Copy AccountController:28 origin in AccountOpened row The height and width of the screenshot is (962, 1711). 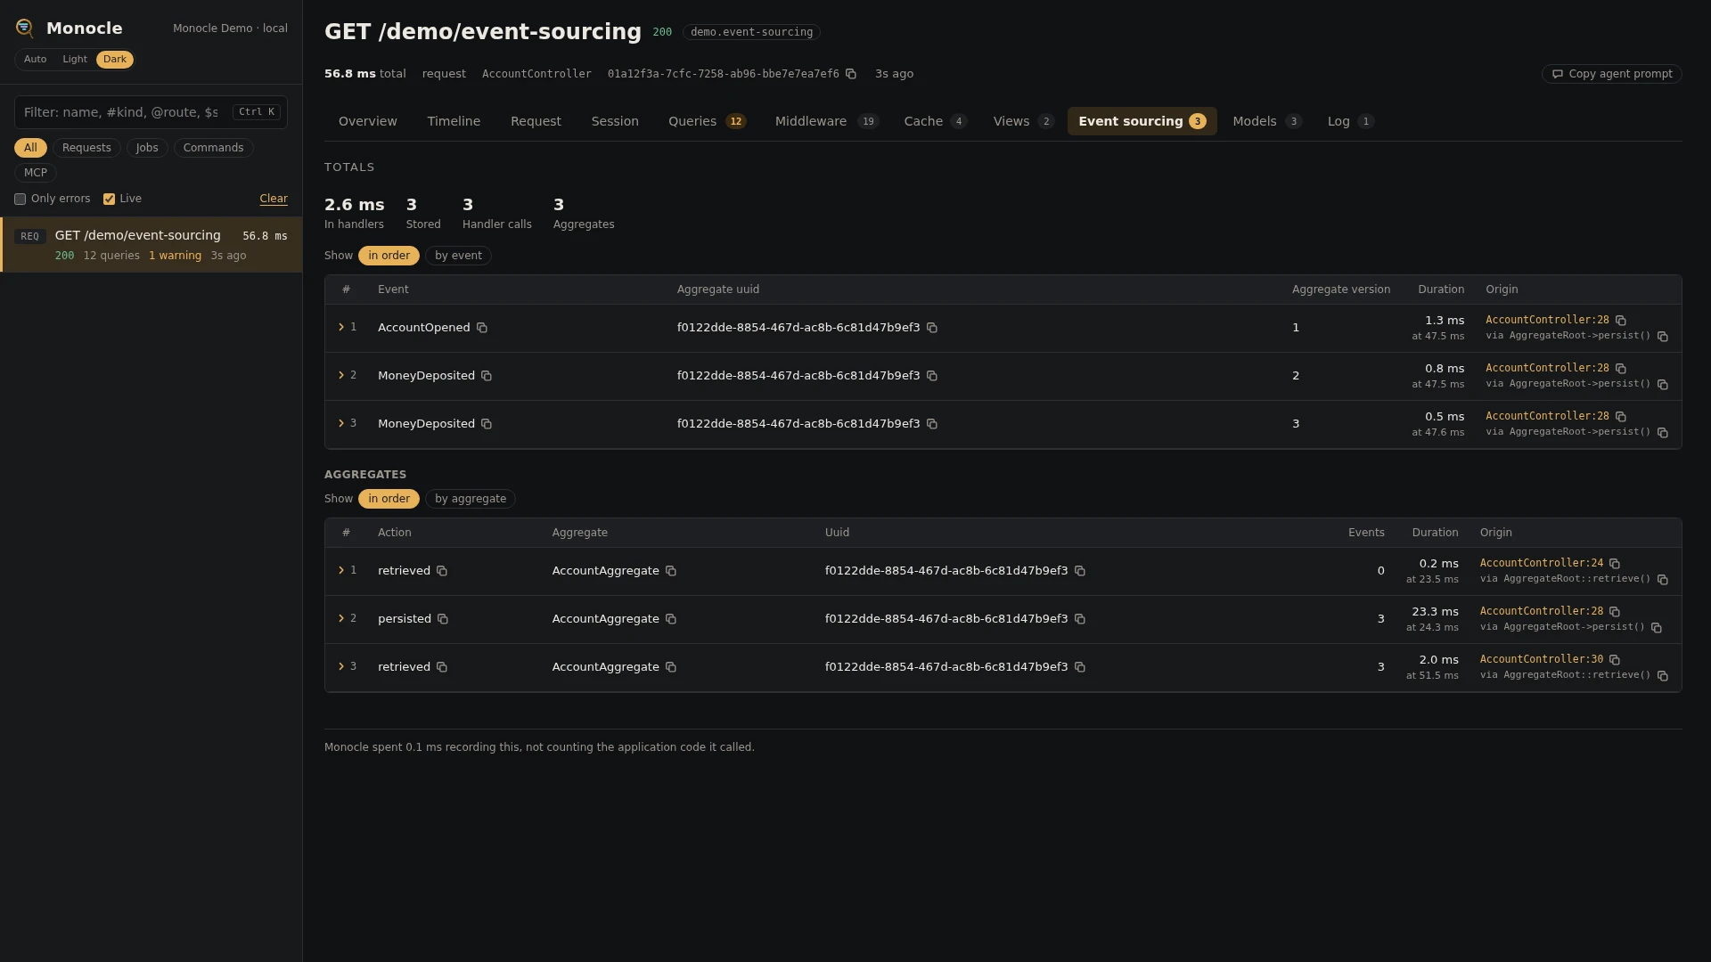(x=1621, y=321)
